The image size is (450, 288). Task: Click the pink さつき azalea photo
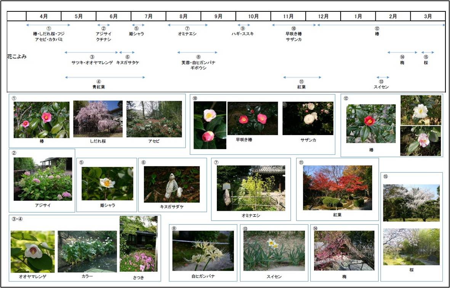(x=138, y=244)
